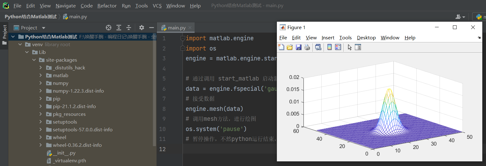Expand the _distutils_hack folder

coord(41,68)
